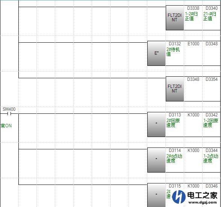Select the E* multiply instruction block
Image resolution: width=221 pixels, height=207 pixels.
[156, 53]
